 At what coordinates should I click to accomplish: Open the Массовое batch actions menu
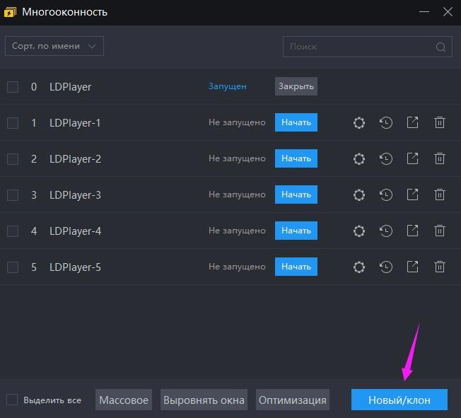(x=124, y=400)
